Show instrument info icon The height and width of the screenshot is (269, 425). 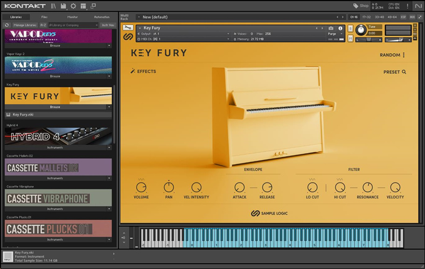coord(340,28)
